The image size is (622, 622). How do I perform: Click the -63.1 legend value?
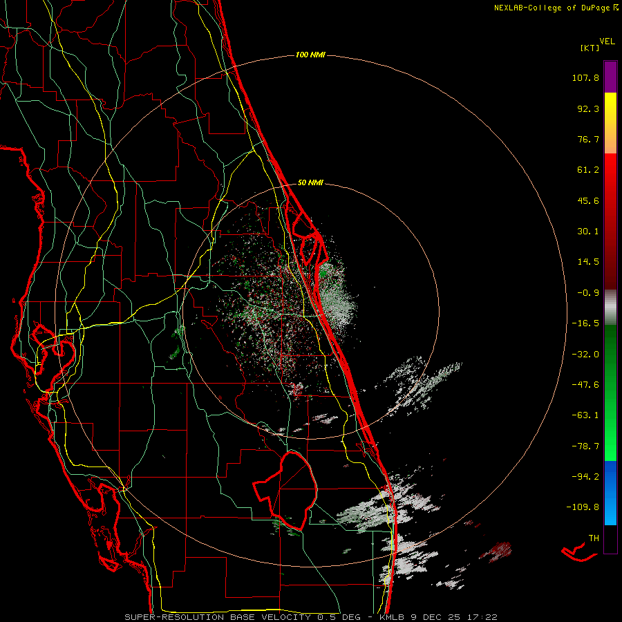pos(585,415)
